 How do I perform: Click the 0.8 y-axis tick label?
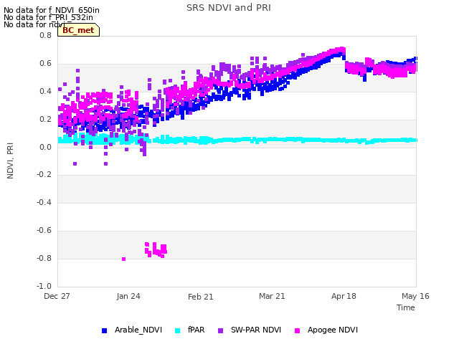tap(45, 35)
